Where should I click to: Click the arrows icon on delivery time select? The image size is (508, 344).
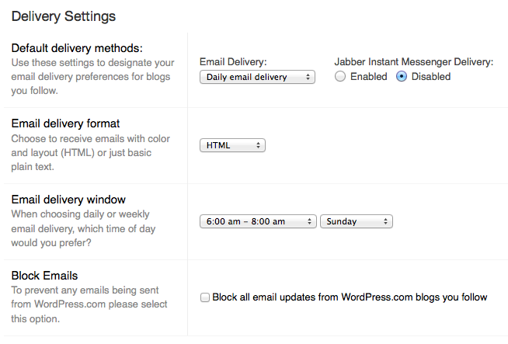tap(309, 221)
